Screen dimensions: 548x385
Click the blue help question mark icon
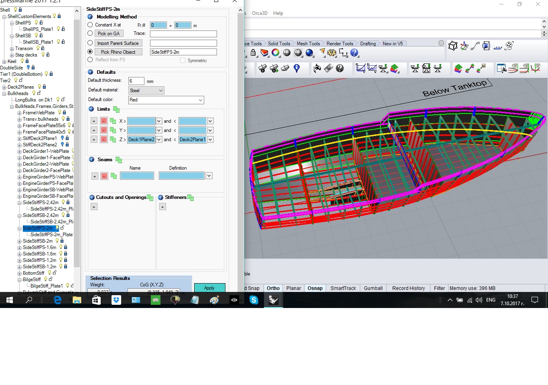point(354,53)
